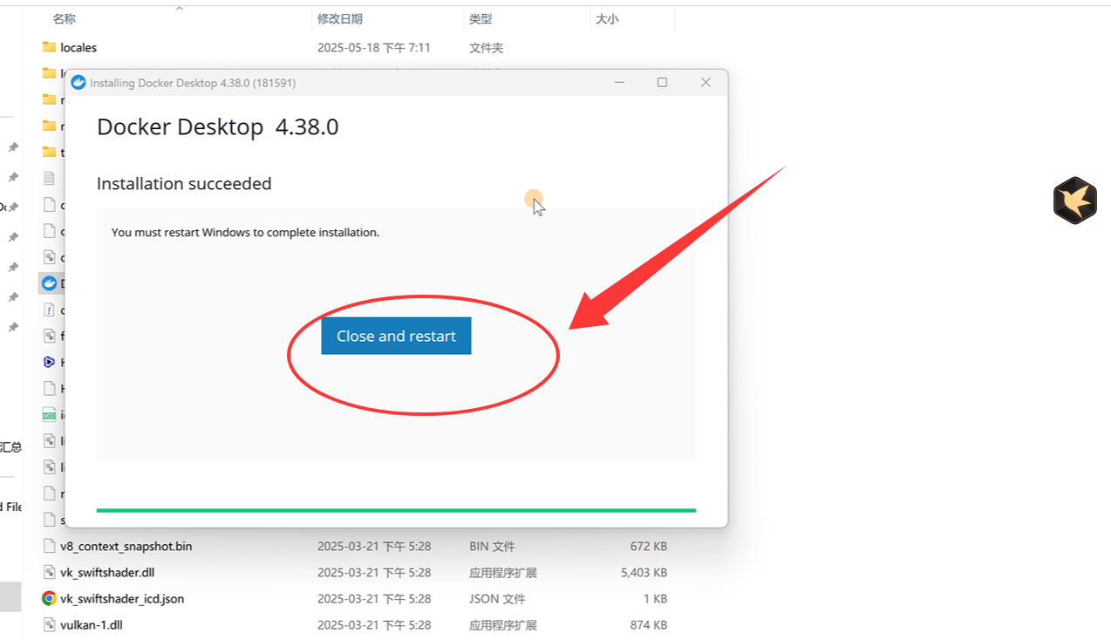Viewport: 1111px width, 640px height.
Task: Click the 1 KB size cell
Action: [x=655, y=599]
